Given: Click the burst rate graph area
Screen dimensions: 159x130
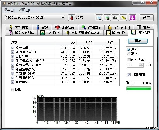Looking at the screenshot, I should pos(77,109).
